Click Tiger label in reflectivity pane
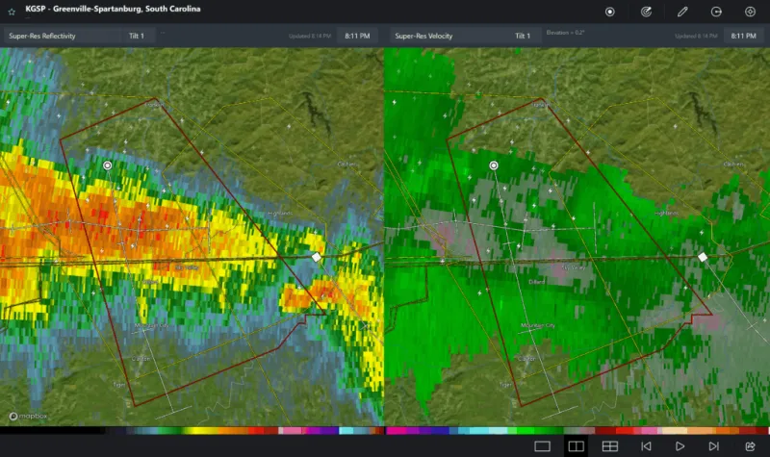The height and width of the screenshot is (457, 770). point(118,384)
